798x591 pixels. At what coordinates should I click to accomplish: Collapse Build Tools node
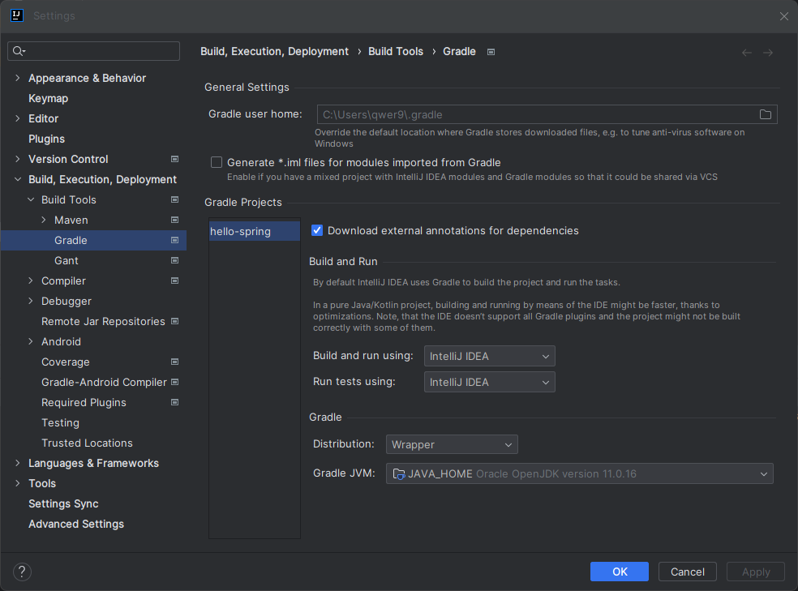coord(31,200)
